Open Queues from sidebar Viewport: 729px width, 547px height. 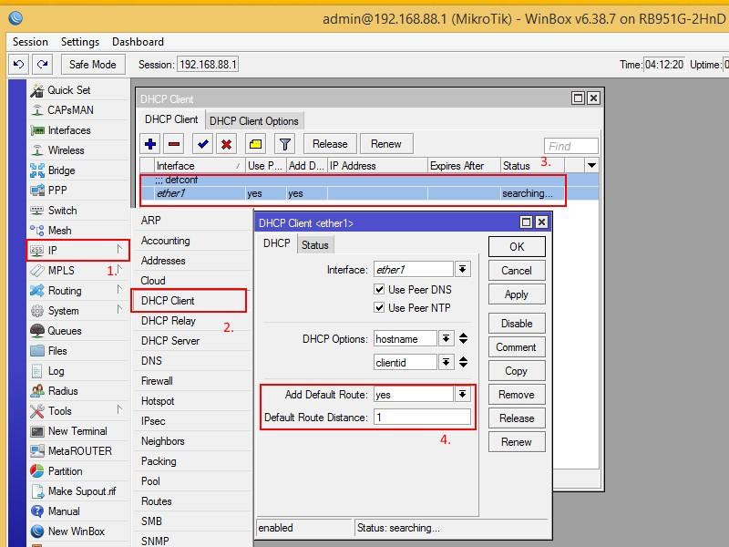tap(65, 331)
